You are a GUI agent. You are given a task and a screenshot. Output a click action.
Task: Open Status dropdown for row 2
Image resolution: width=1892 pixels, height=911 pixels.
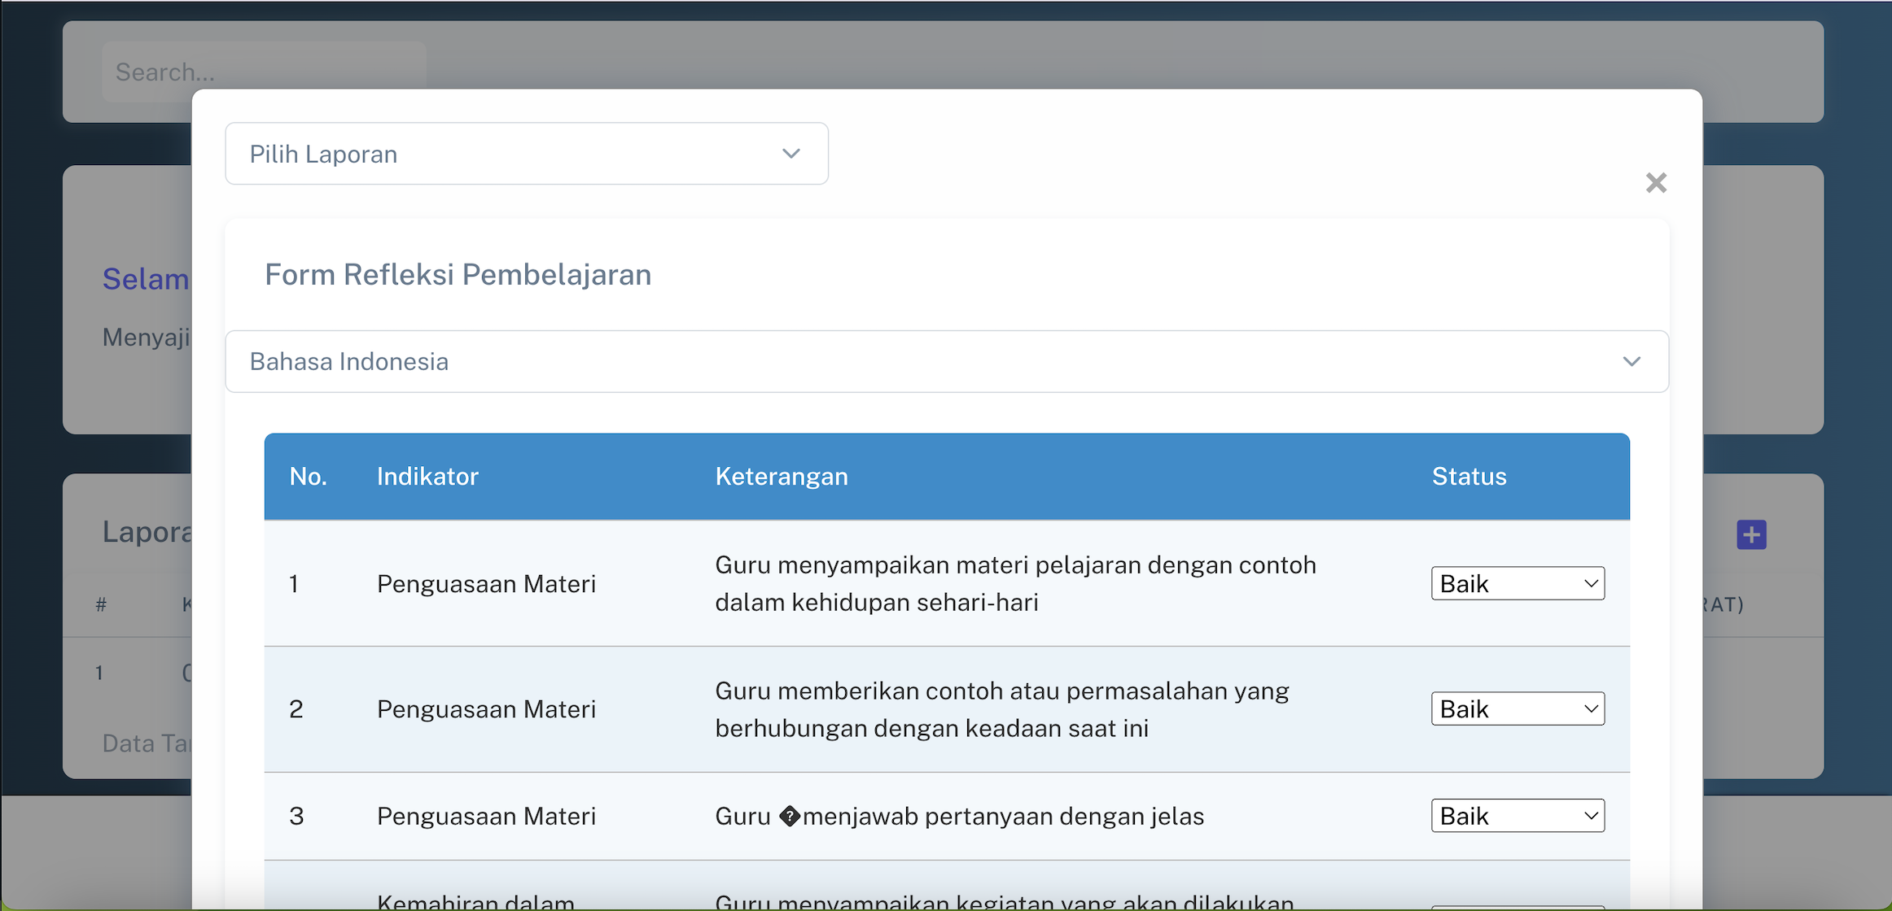click(1517, 708)
